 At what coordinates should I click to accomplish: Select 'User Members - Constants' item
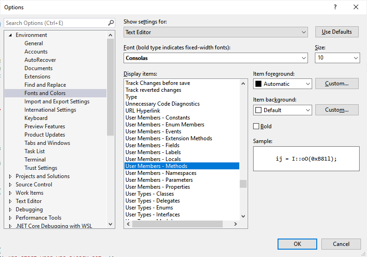point(182,118)
